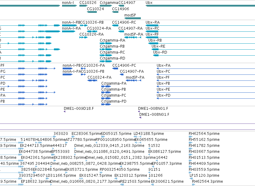The image size is (255, 186).
Task: Select the Ubx-RA transcript label
Action: pos(153,22)
